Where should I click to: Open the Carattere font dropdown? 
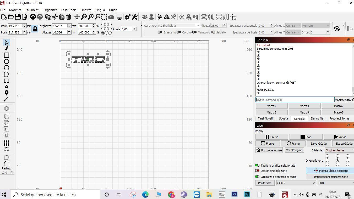[x=178, y=26]
